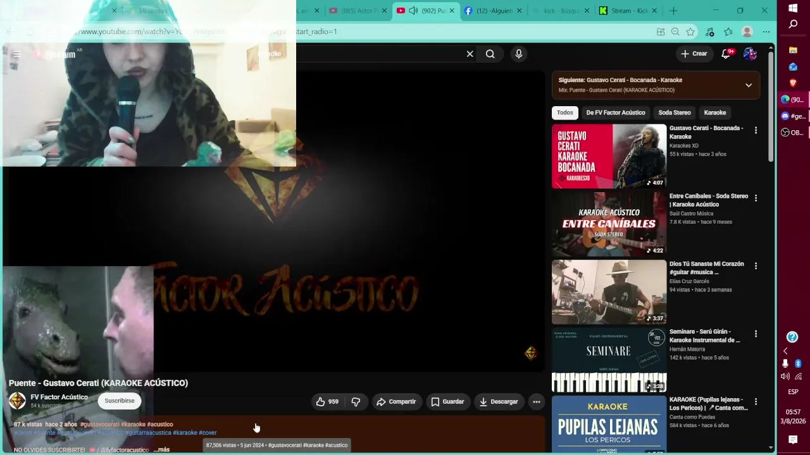Viewport: 810px width, 455px height.
Task: Close the Stream - Kick tab
Action: point(654,11)
